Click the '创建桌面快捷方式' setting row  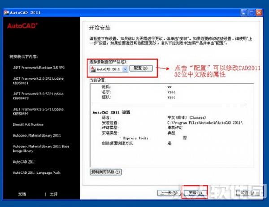coord(136,143)
